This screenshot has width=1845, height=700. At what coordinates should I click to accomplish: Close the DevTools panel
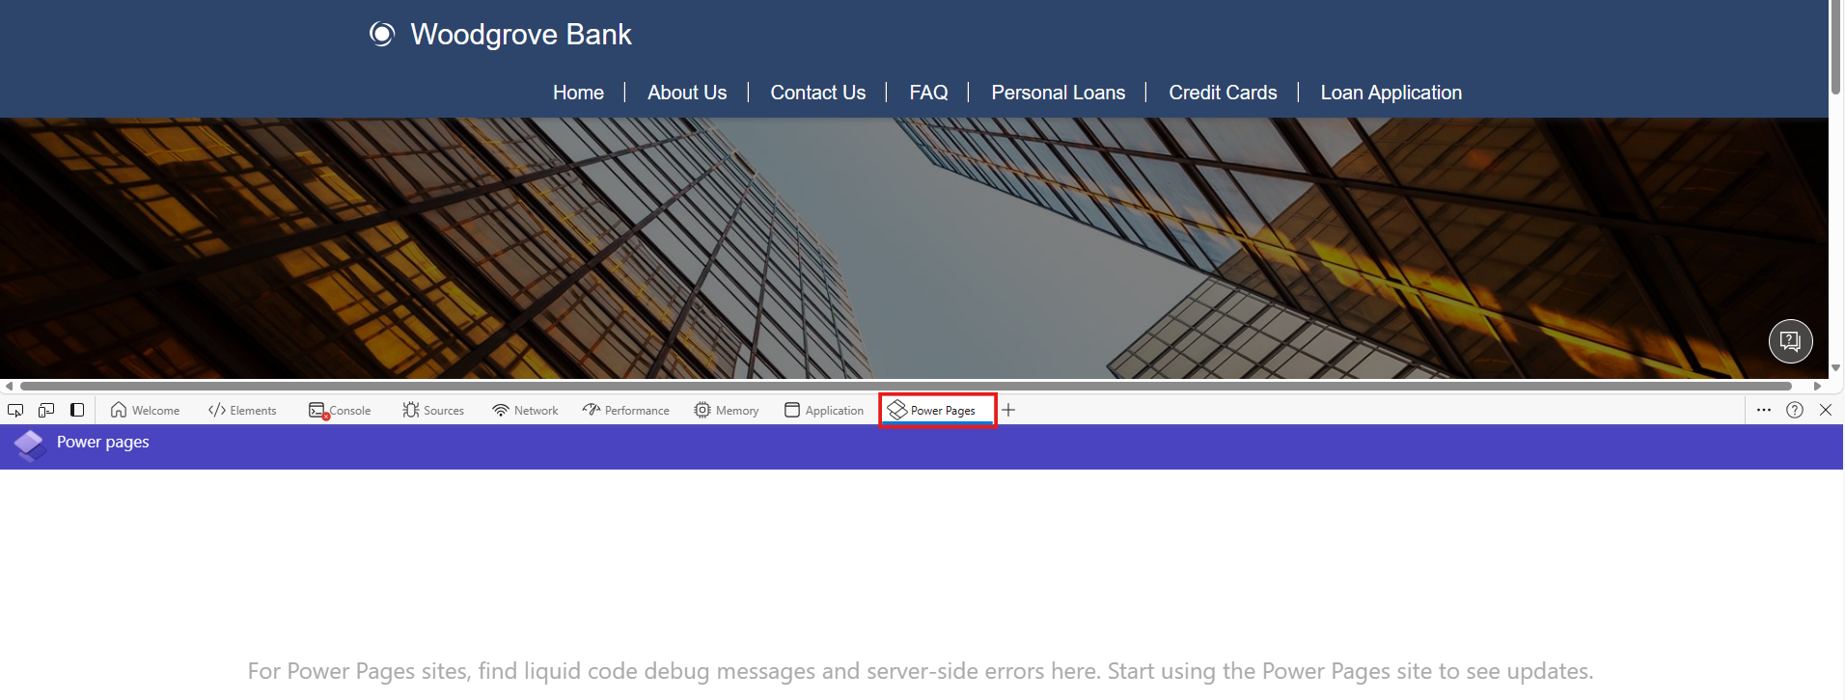(1826, 410)
